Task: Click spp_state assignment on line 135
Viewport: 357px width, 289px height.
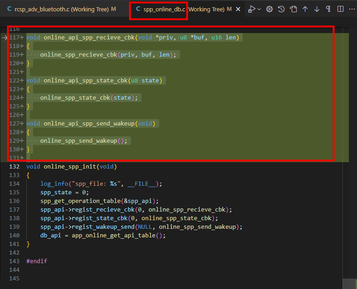Action: click(x=56, y=193)
